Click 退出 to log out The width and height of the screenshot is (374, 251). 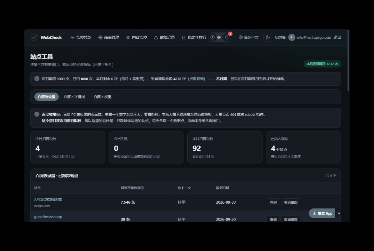tap(337, 37)
